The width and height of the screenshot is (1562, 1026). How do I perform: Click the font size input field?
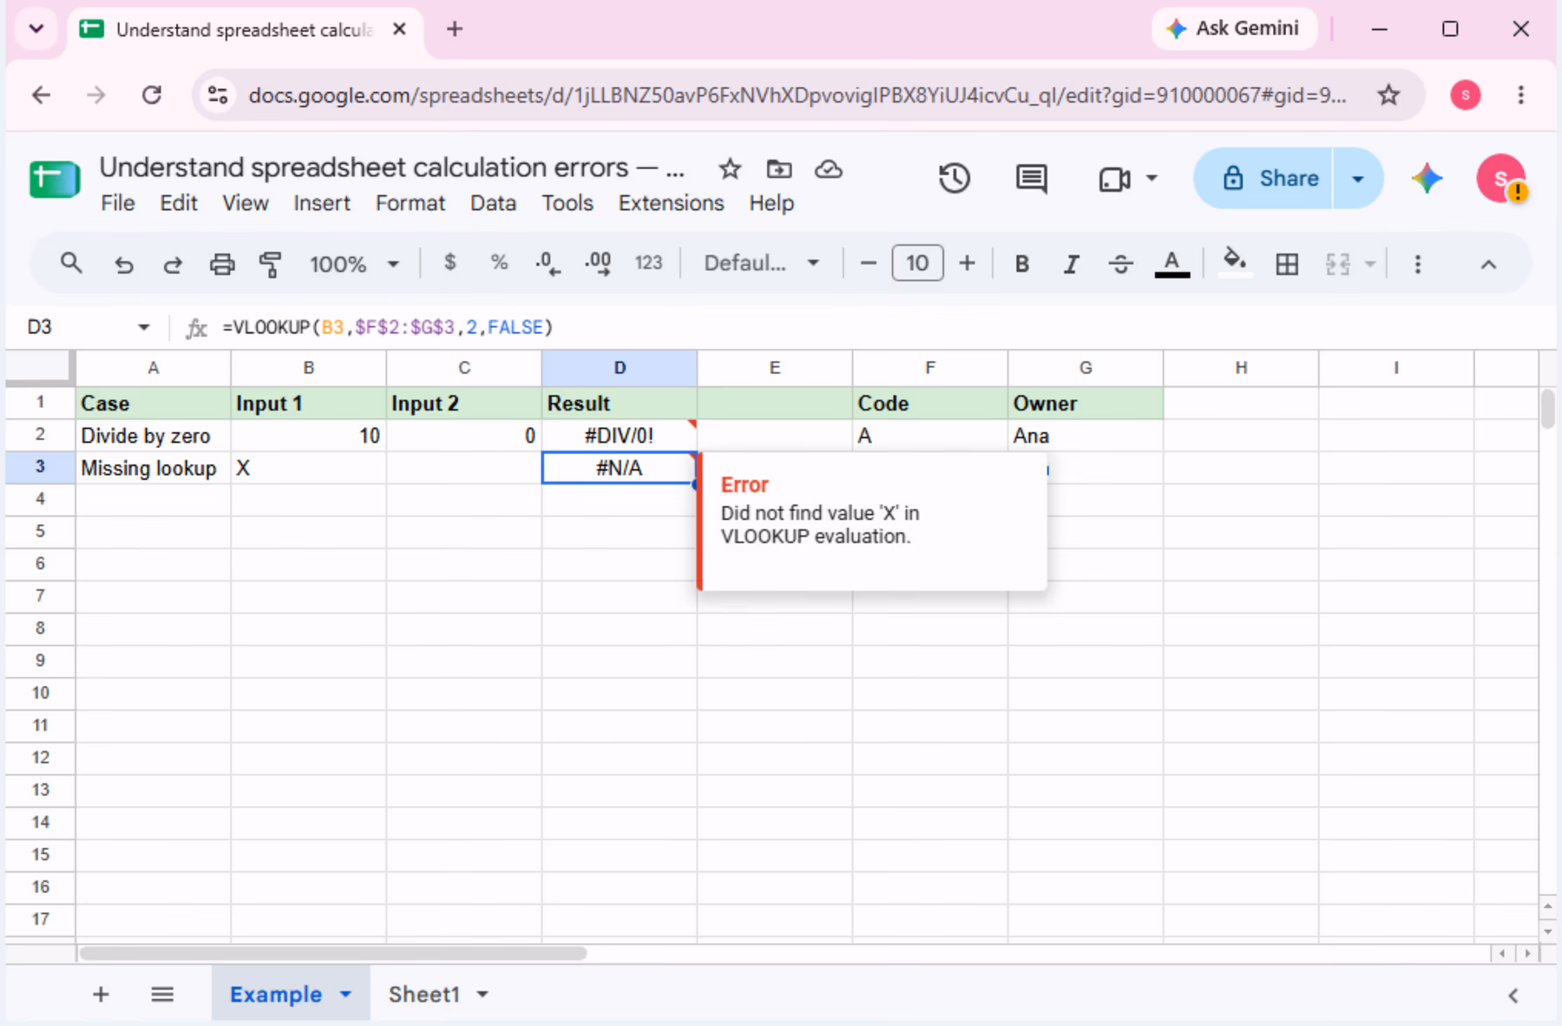pos(917,264)
